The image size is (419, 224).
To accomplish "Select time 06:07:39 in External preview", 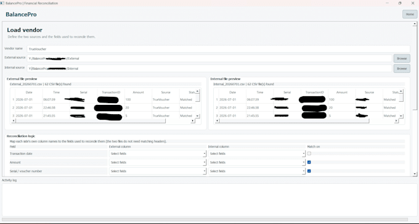I will 49,99.
